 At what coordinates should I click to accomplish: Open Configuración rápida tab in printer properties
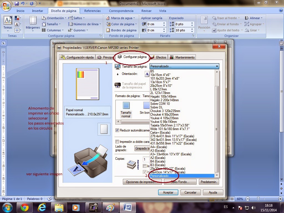tap(77, 57)
